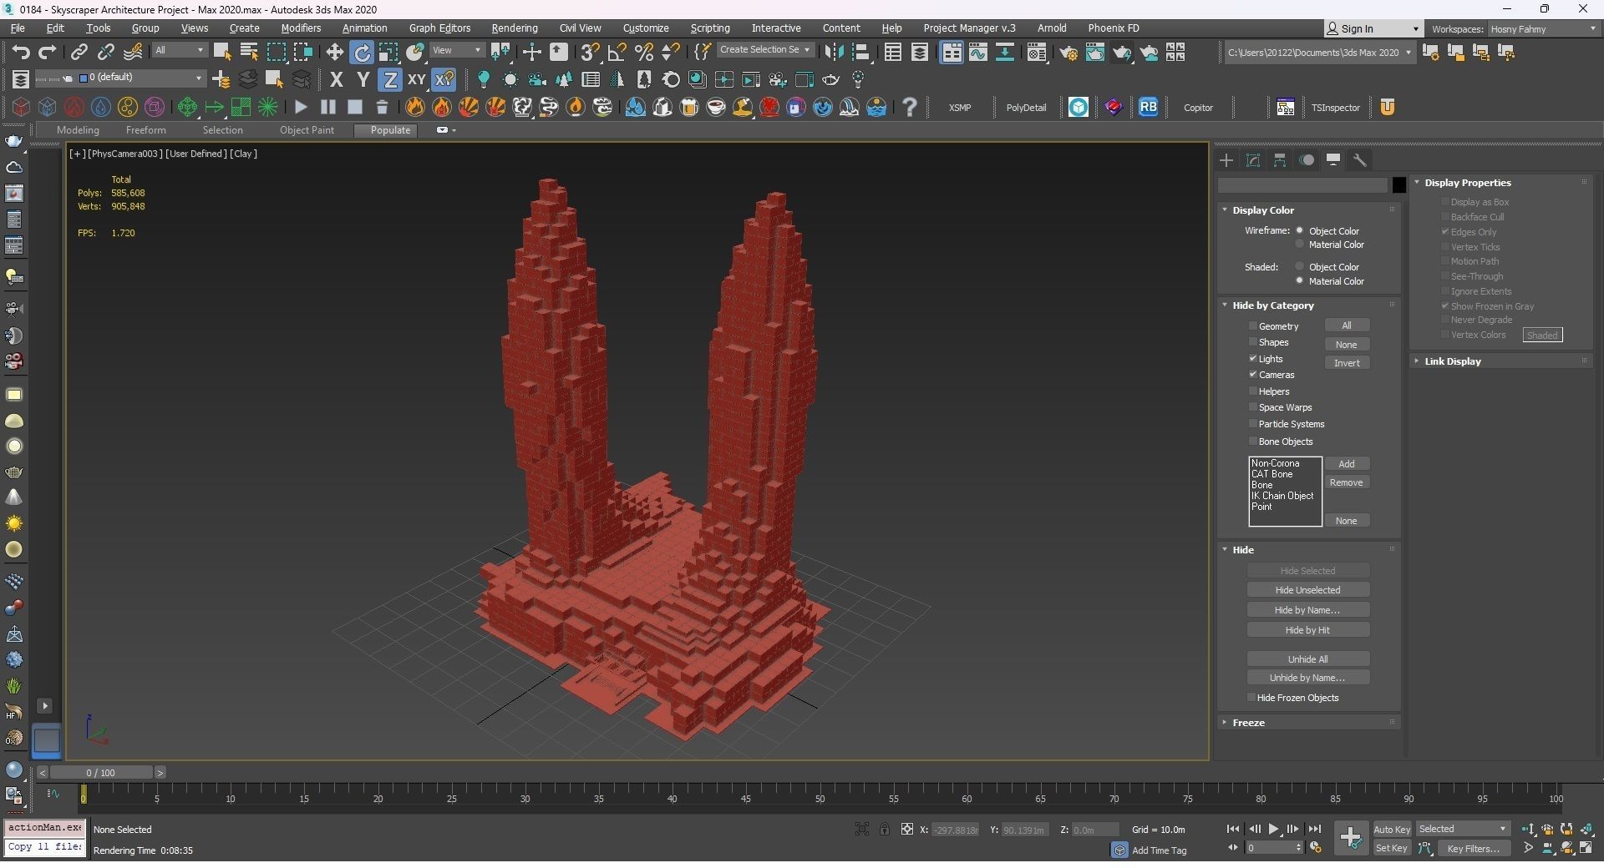Click the Unhide All button
This screenshot has width=1604, height=868.
pyautogui.click(x=1307, y=659)
